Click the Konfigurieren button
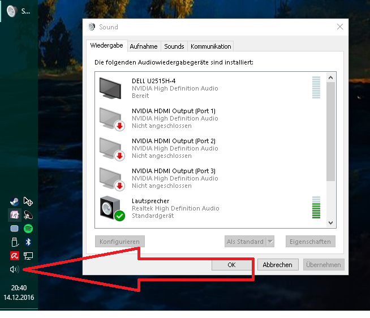This screenshot has width=370, height=318. 119,242
